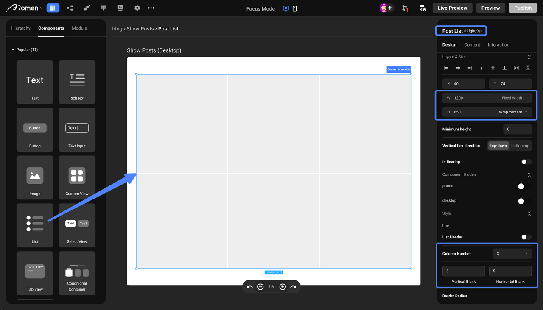Viewport: 543px width, 310px height.
Task: Click the add collaborator plus icon
Action: [390, 8]
